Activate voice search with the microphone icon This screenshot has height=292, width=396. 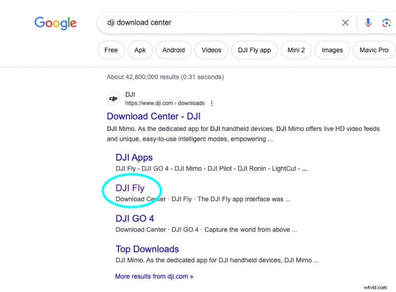(368, 22)
